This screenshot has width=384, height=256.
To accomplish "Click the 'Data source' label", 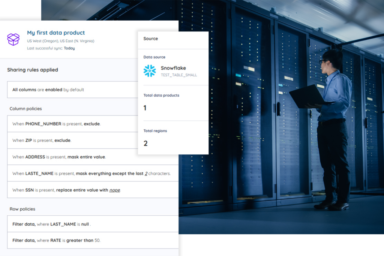I will coord(154,57).
